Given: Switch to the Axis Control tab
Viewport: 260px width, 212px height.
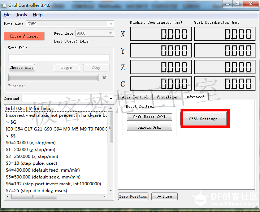Looking at the screenshot, I should tap(135, 97).
